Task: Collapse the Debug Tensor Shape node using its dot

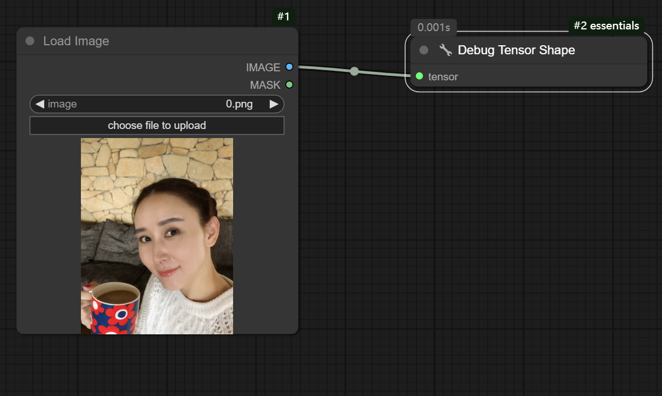Action: pyautogui.click(x=424, y=50)
